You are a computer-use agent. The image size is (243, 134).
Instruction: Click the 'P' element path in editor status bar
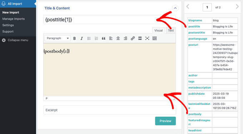coord(46,98)
